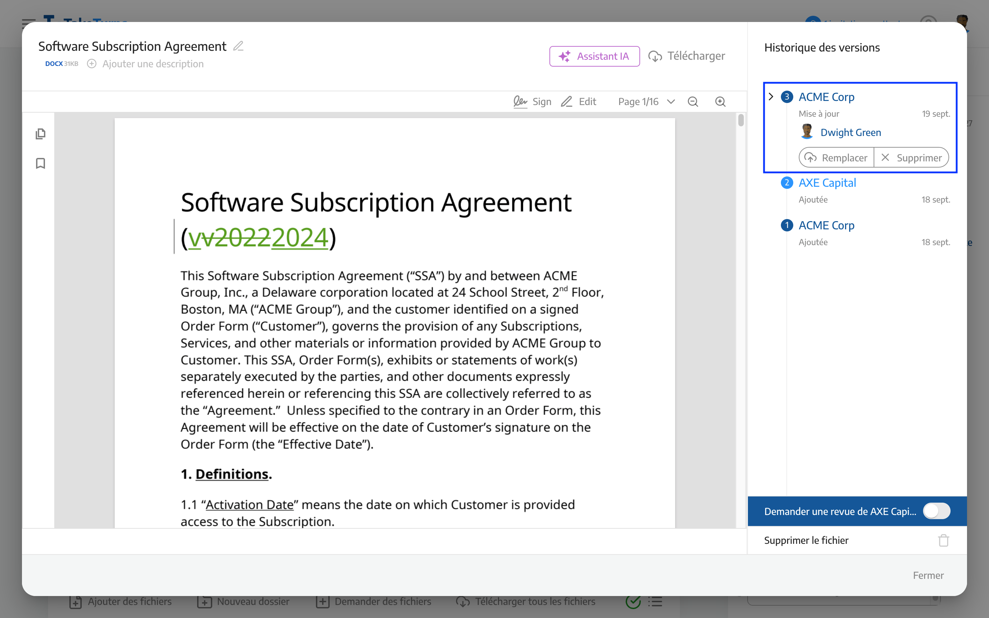This screenshot has width=989, height=618.
Task: Click the v2024 tracked-change text
Action: (258, 238)
